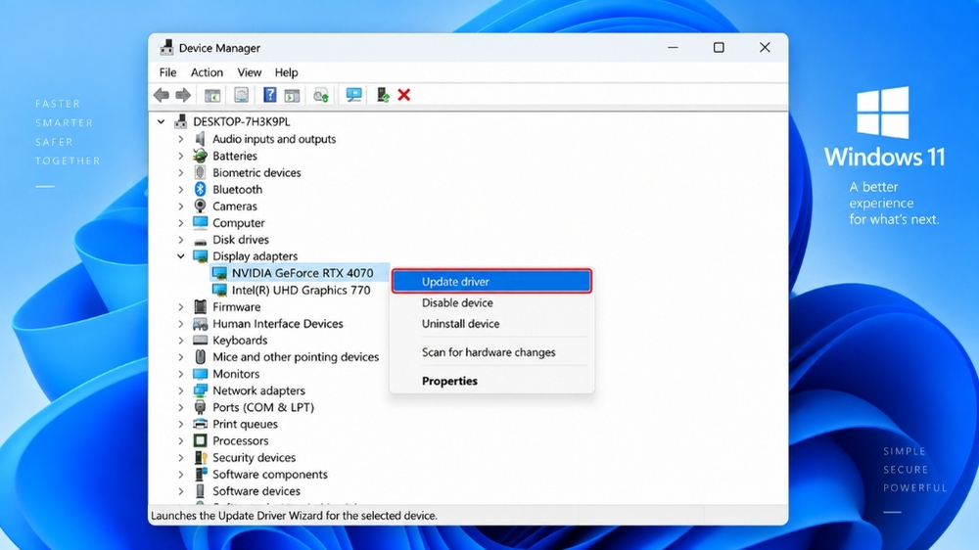Click the Forward arrow toolbar icon
Viewport: 979px width, 550px height.
coord(183,95)
